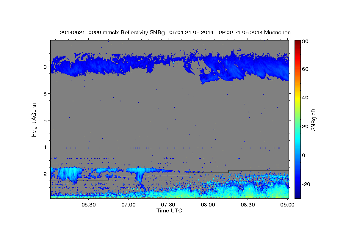The width and height of the screenshot is (357, 238).
Task: Click the 07:00 time tick label
Action: point(128,205)
